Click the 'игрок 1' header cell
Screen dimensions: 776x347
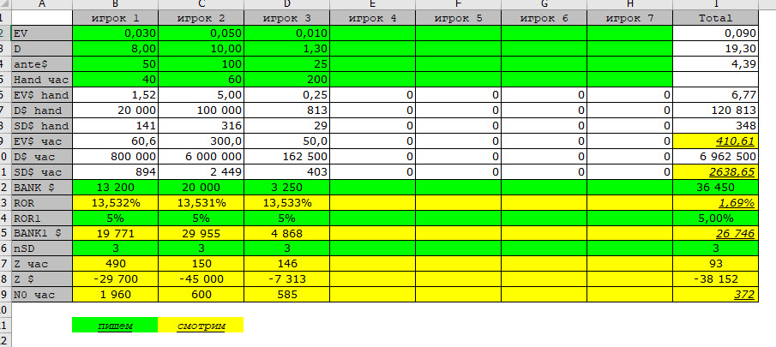point(115,18)
